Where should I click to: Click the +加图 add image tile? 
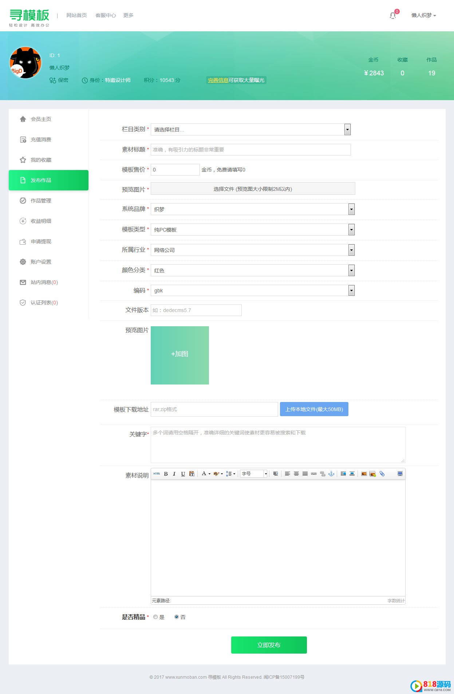click(180, 355)
